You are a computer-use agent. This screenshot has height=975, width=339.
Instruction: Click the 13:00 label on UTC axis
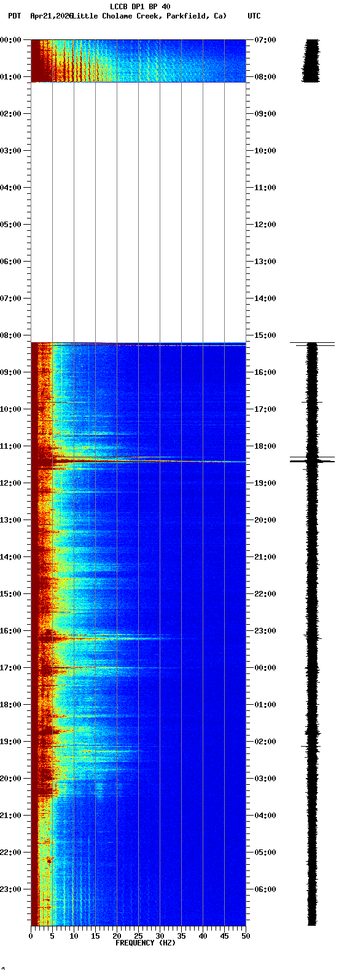pos(265,262)
